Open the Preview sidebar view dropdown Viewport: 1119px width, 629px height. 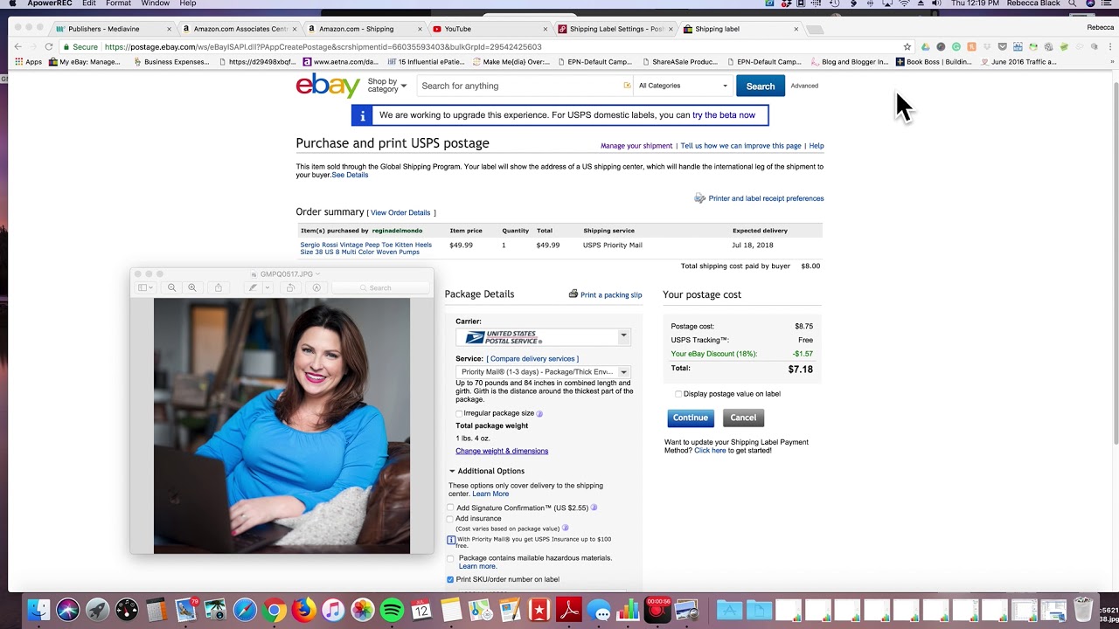click(x=145, y=287)
